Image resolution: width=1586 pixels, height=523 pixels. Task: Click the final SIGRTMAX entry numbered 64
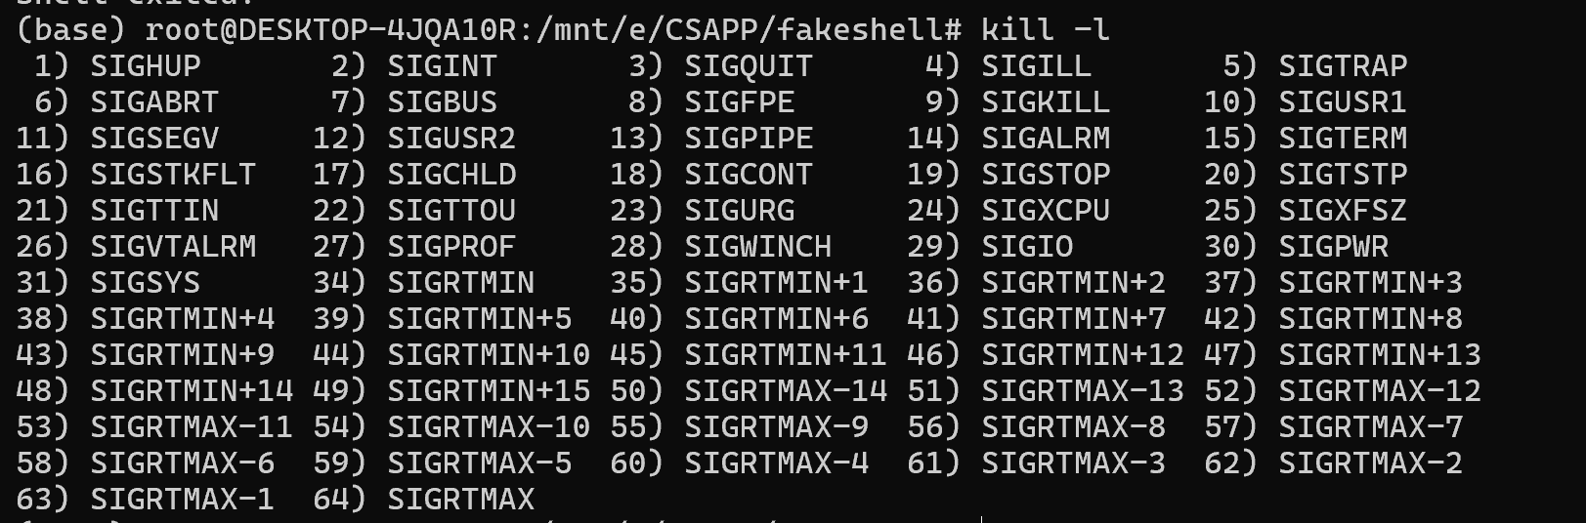(460, 499)
